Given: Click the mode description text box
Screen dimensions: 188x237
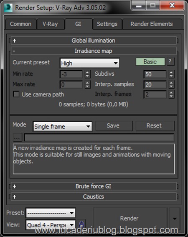Looking at the screenshot, I should pyautogui.click(x=94, y=159).
